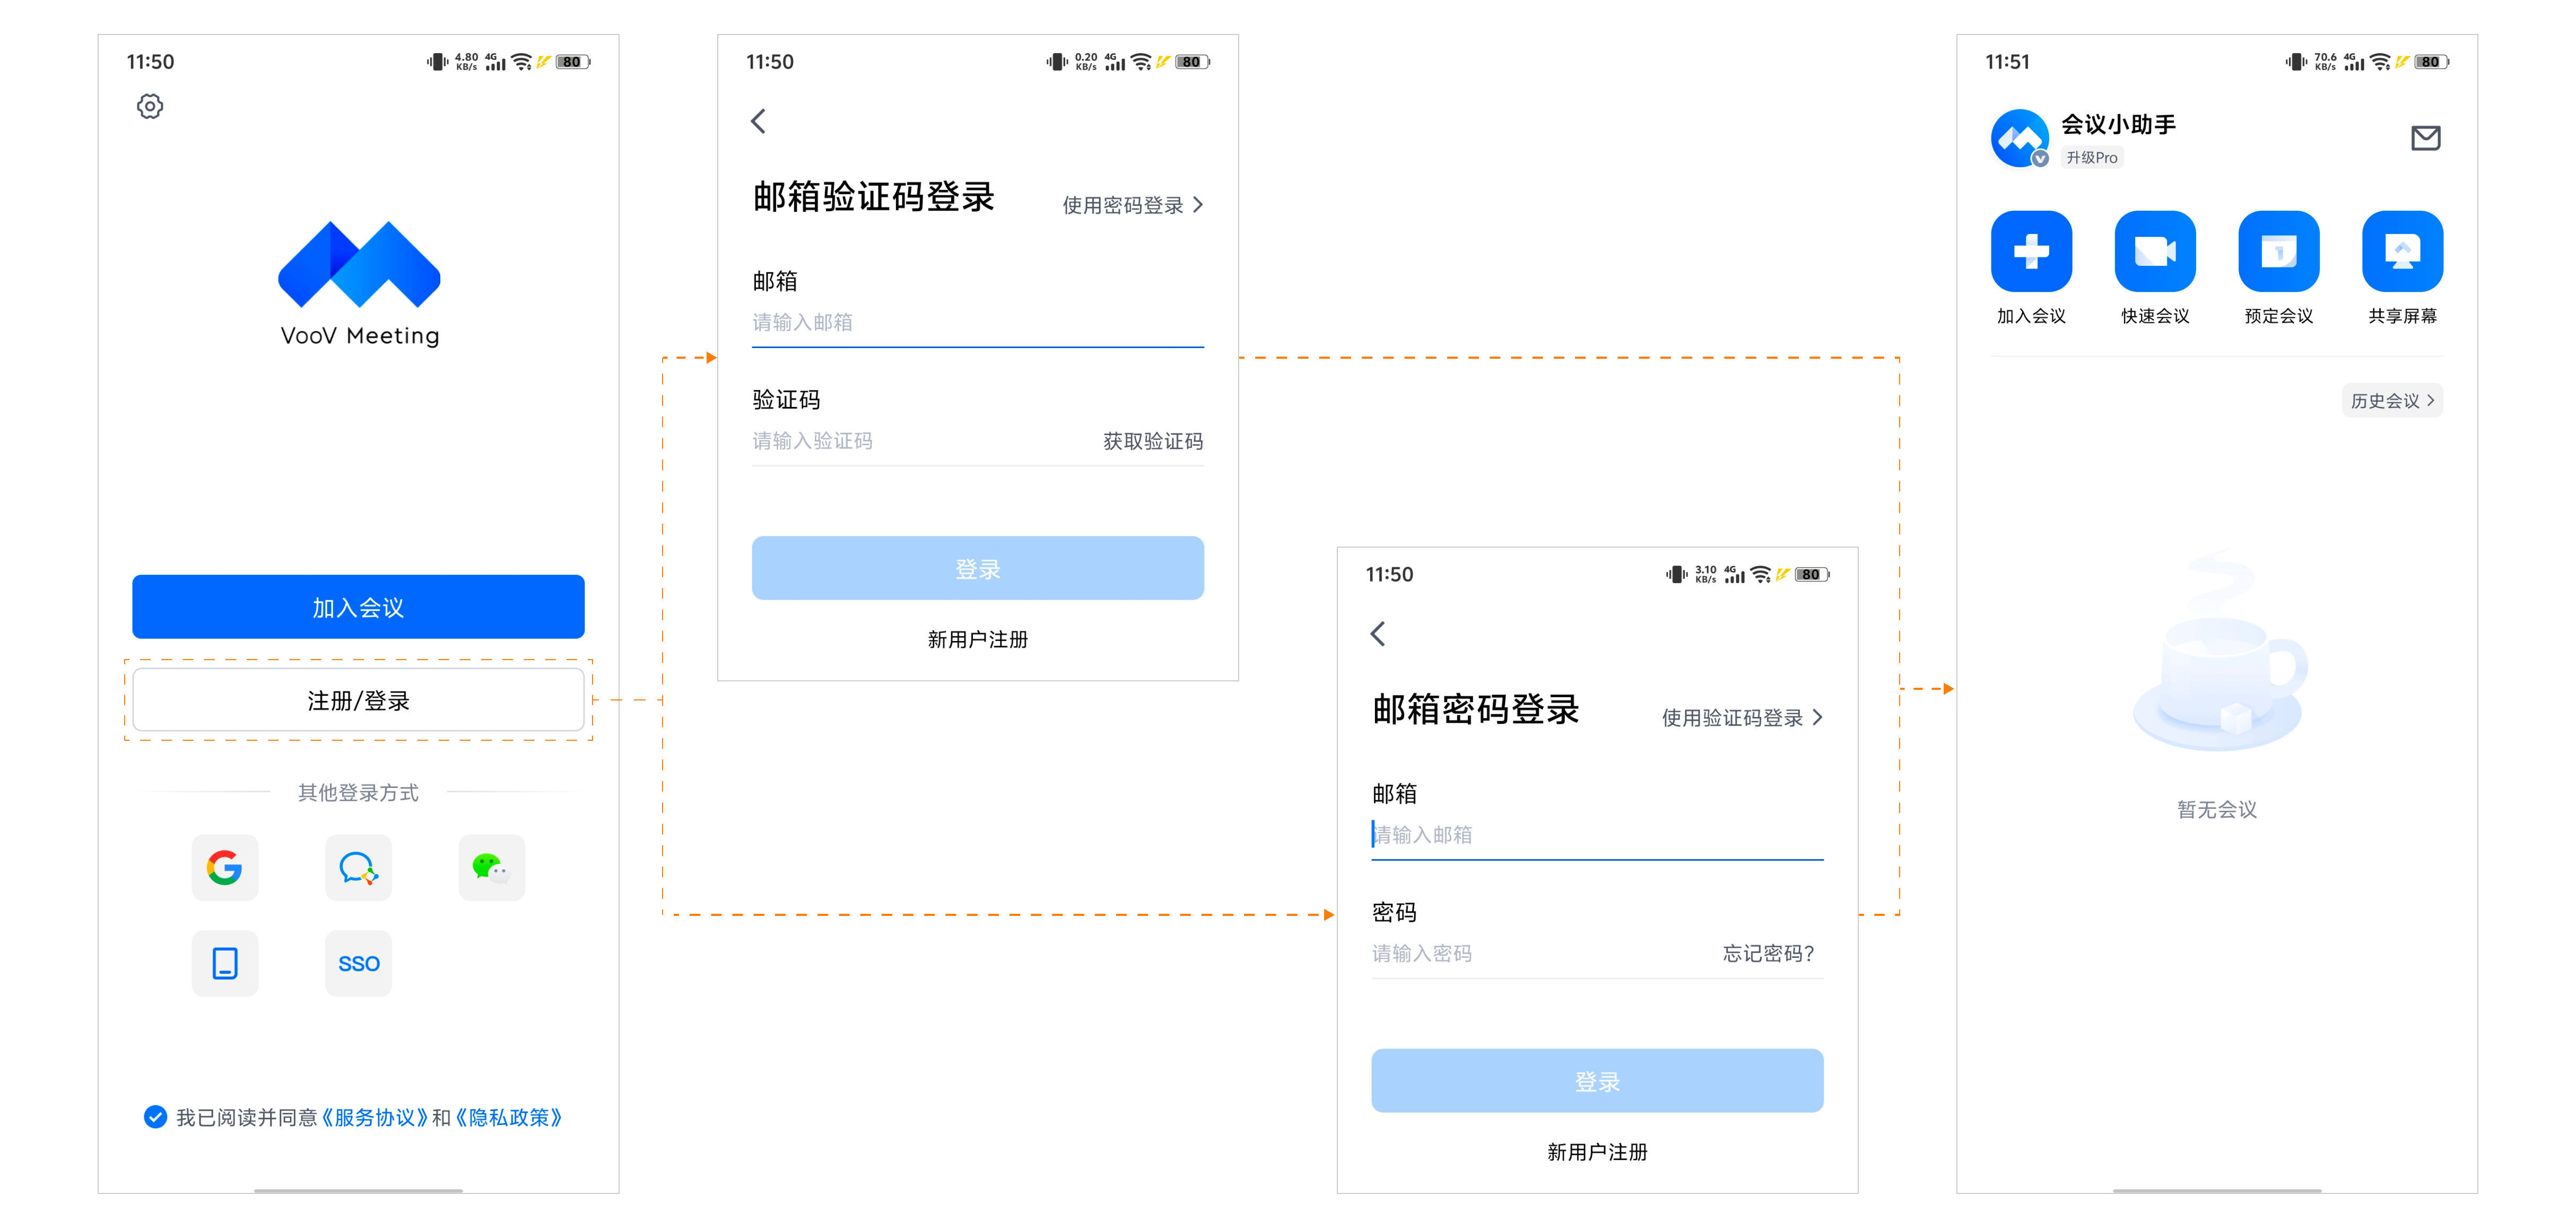Viewport: 2576px width, 1229px height.
Task: Open the 《隐私政策》 link
Action: click(508, 1117)
